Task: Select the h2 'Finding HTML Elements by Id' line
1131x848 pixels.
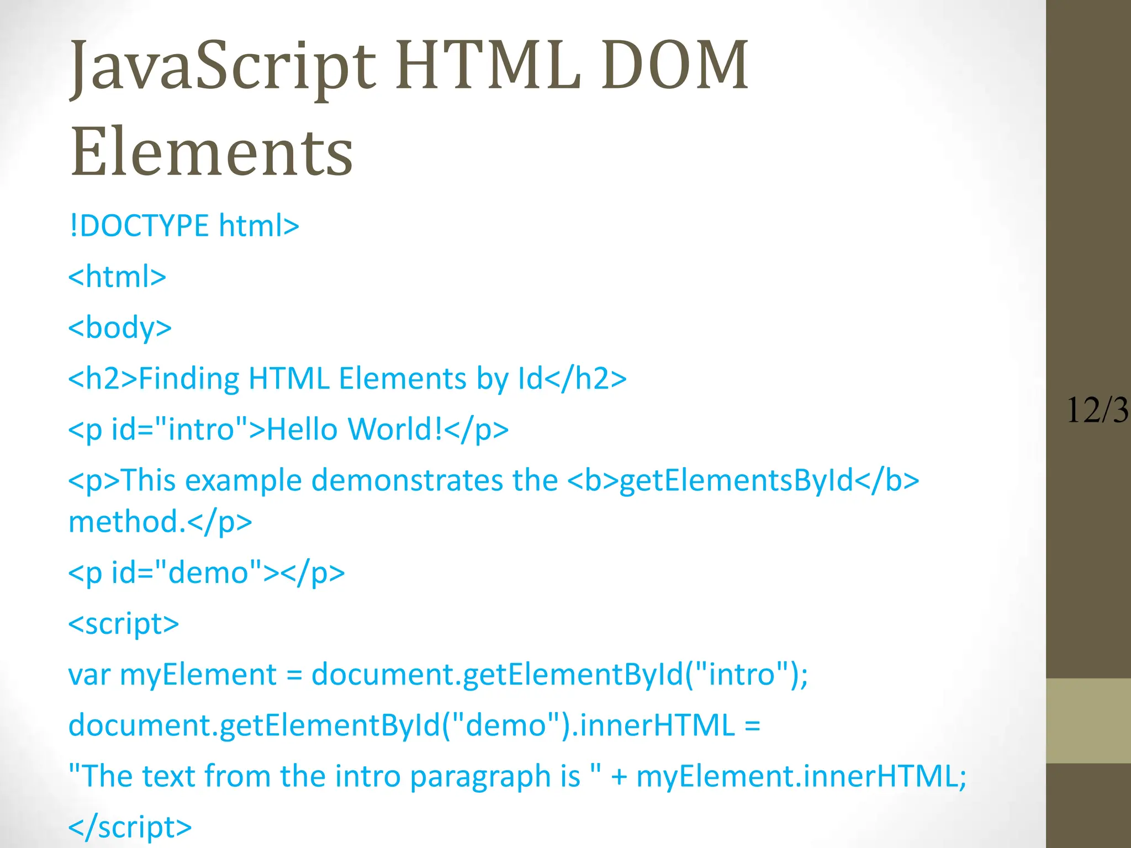Action: (x=347, y=379)
